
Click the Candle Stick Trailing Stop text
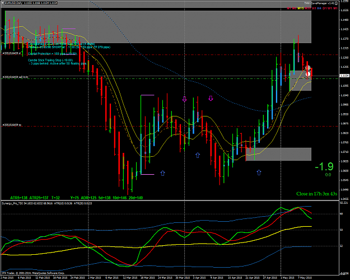tap(50, 60)
